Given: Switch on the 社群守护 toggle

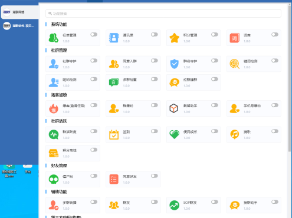Looking at the screenshot, I should click(94, 61).
